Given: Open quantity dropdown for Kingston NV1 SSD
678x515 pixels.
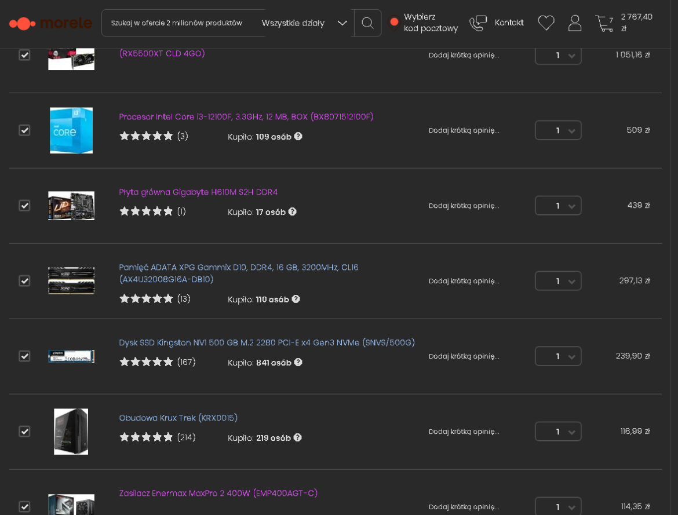Looking at the screenshot, I should click(558, 356).
